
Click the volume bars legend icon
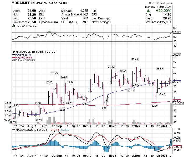[13, 60]
